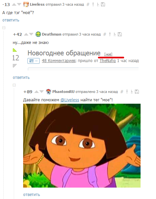156x199 pixels.
Task: Click the hash permalink icon on Deathman's comment
Action: 105,34
